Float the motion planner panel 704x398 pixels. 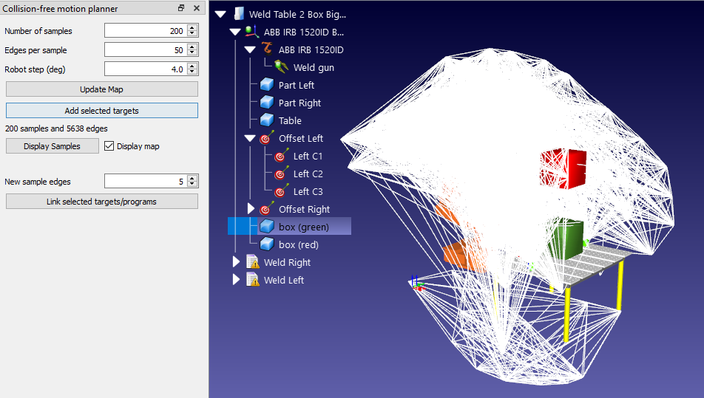pyautogui.click(x=181, y=8)
